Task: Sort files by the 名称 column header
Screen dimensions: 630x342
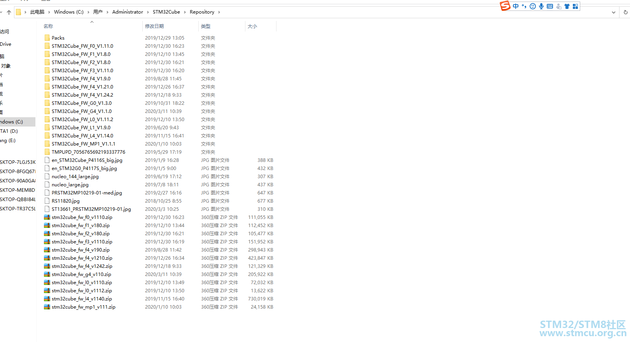Action: click(48, 26)
